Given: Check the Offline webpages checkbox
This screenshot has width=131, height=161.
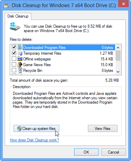Looking at the screenshot, I should 14,59.
